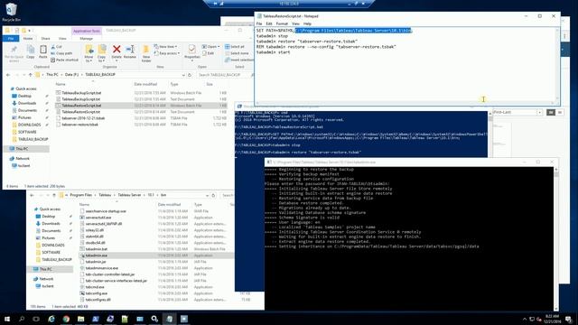The image size is (578, 325).
Task: Open the Recycle Bin desktop icon
Action: [12, 12]
